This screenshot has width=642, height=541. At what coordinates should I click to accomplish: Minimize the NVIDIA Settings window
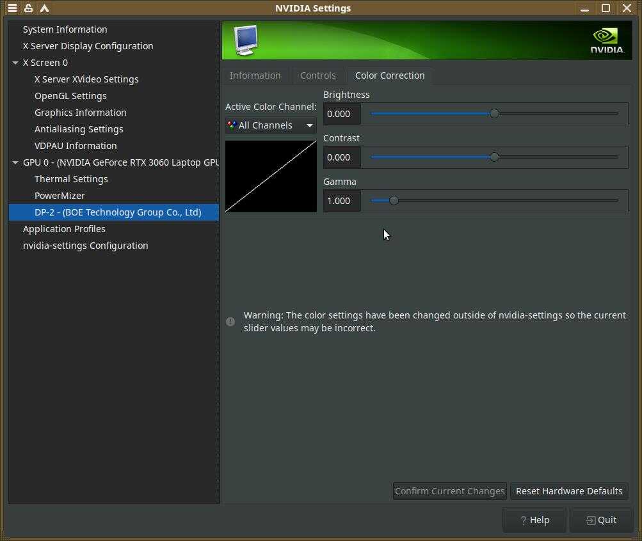584,8
